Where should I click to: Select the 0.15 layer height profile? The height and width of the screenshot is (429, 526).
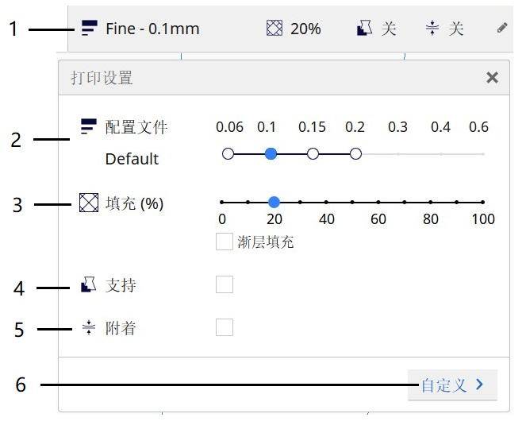pos(313,153)
